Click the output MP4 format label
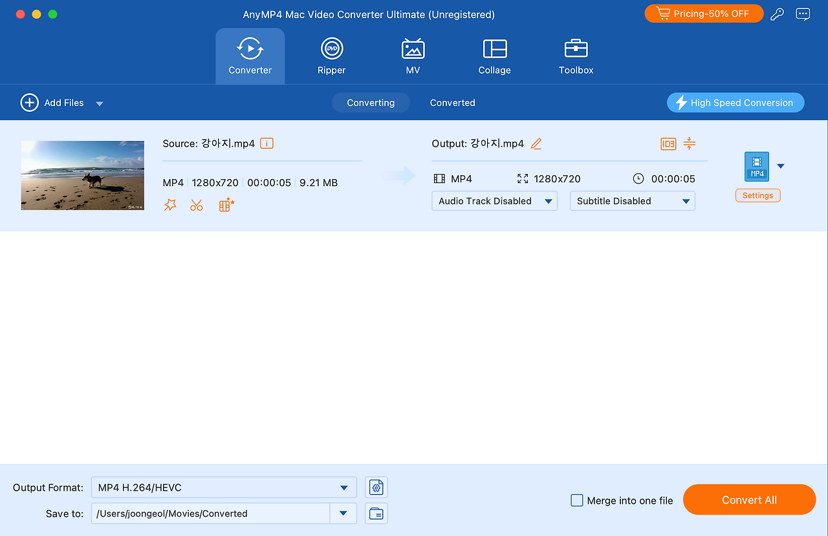 point(462,179)
